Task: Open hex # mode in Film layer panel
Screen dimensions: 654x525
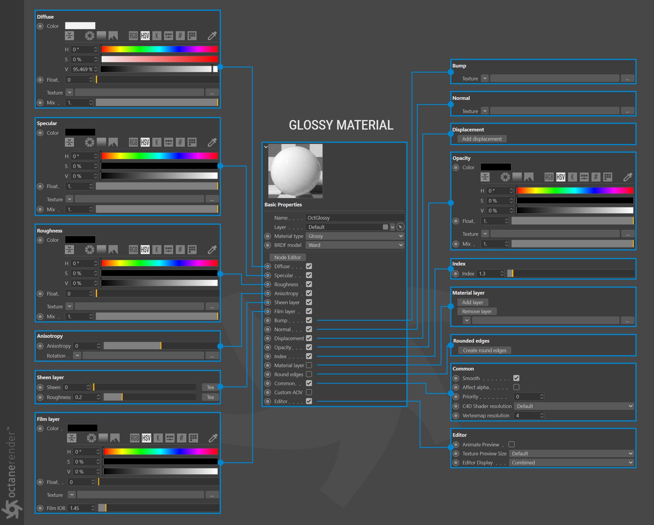Action: pyautogui.click(x=182, y=438)
